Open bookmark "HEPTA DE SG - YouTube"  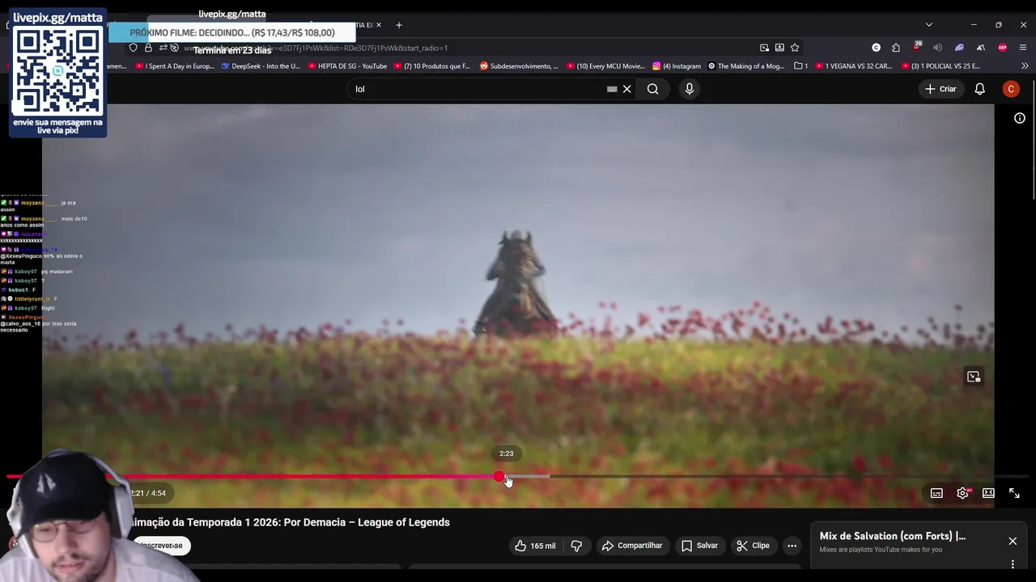[346, 66]
